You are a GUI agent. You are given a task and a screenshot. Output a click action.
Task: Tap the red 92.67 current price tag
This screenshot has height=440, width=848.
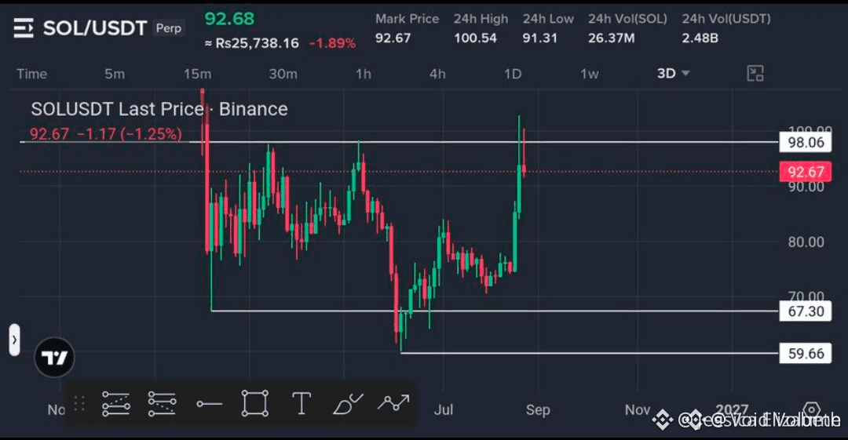(806, 172)
